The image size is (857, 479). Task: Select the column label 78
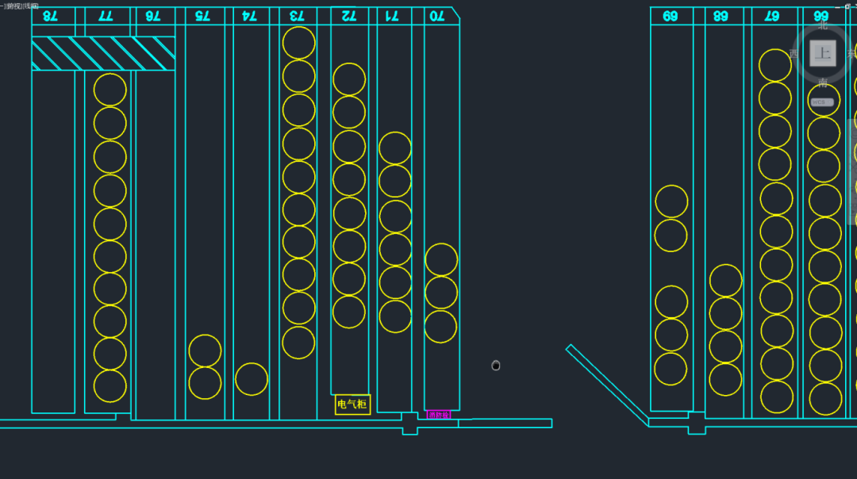pos(50,16)
